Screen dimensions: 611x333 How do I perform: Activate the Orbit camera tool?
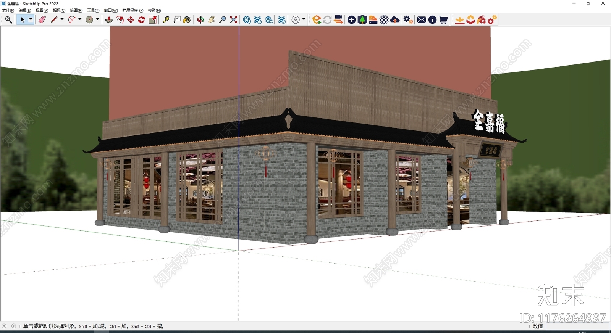point(201,20)
